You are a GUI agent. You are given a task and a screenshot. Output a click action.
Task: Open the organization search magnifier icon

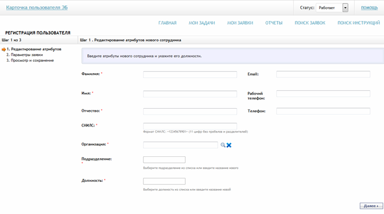pos(223,145)
